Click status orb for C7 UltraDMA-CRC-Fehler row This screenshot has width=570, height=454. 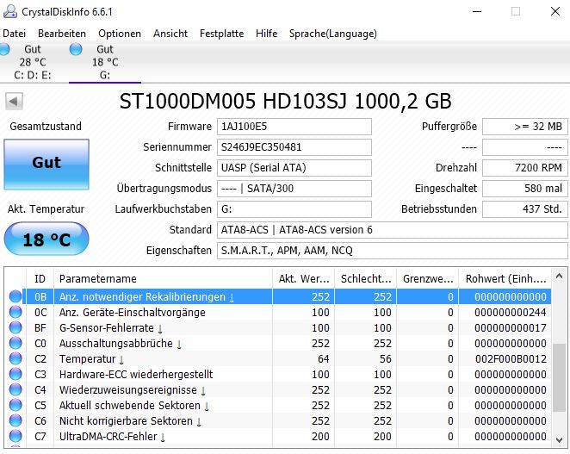point(15,436)
